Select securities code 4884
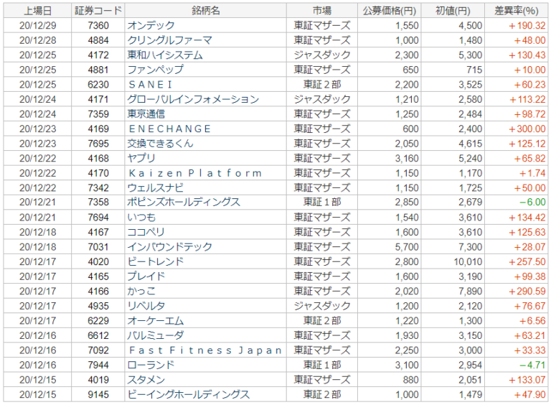 98,40
